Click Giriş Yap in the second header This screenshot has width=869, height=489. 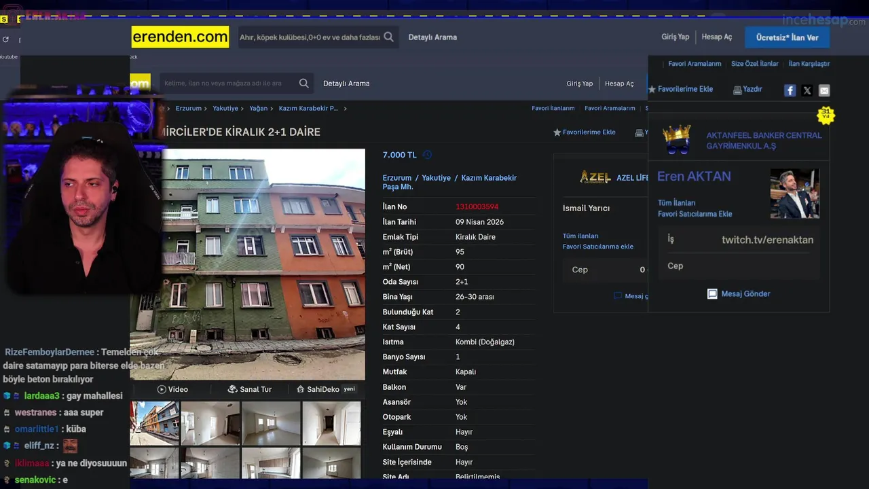click(x=580, y=84)
